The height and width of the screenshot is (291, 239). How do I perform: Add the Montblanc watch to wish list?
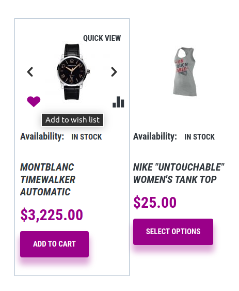click(x=34, y=101)
